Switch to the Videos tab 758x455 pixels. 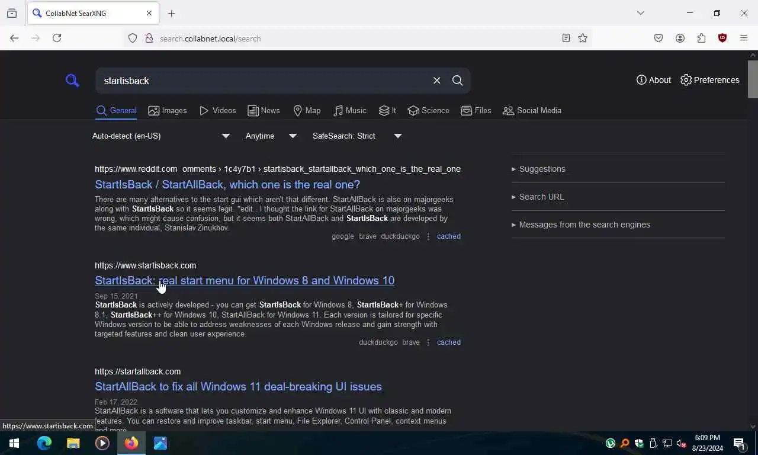click(217, 110)
